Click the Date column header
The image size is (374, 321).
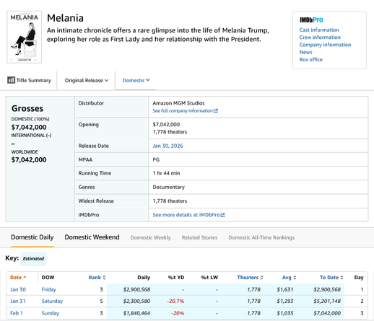[16, 278]
